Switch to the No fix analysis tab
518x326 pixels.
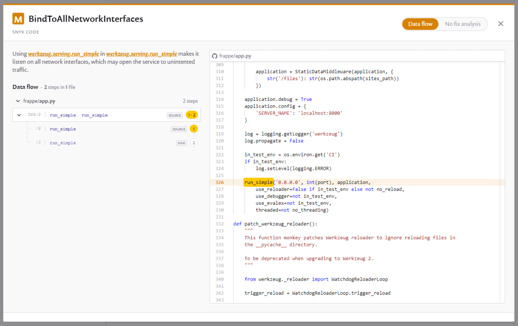point(462,24)
